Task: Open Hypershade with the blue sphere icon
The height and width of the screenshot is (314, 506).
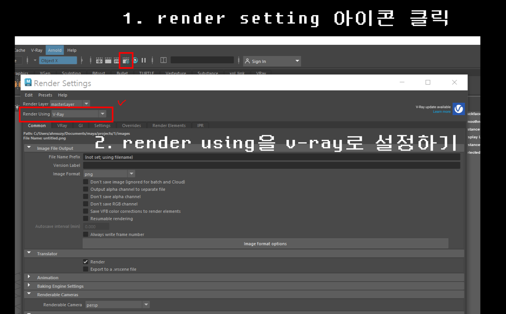Action: tap(135, 60)
